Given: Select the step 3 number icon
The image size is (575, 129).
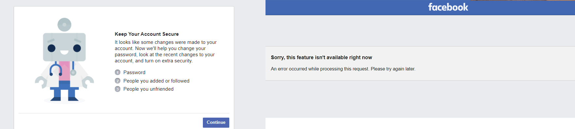Looking at the screenshot, I should click(x=118, y=89).
